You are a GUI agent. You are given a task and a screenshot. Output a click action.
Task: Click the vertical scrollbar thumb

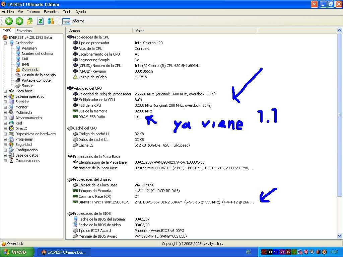340,115
